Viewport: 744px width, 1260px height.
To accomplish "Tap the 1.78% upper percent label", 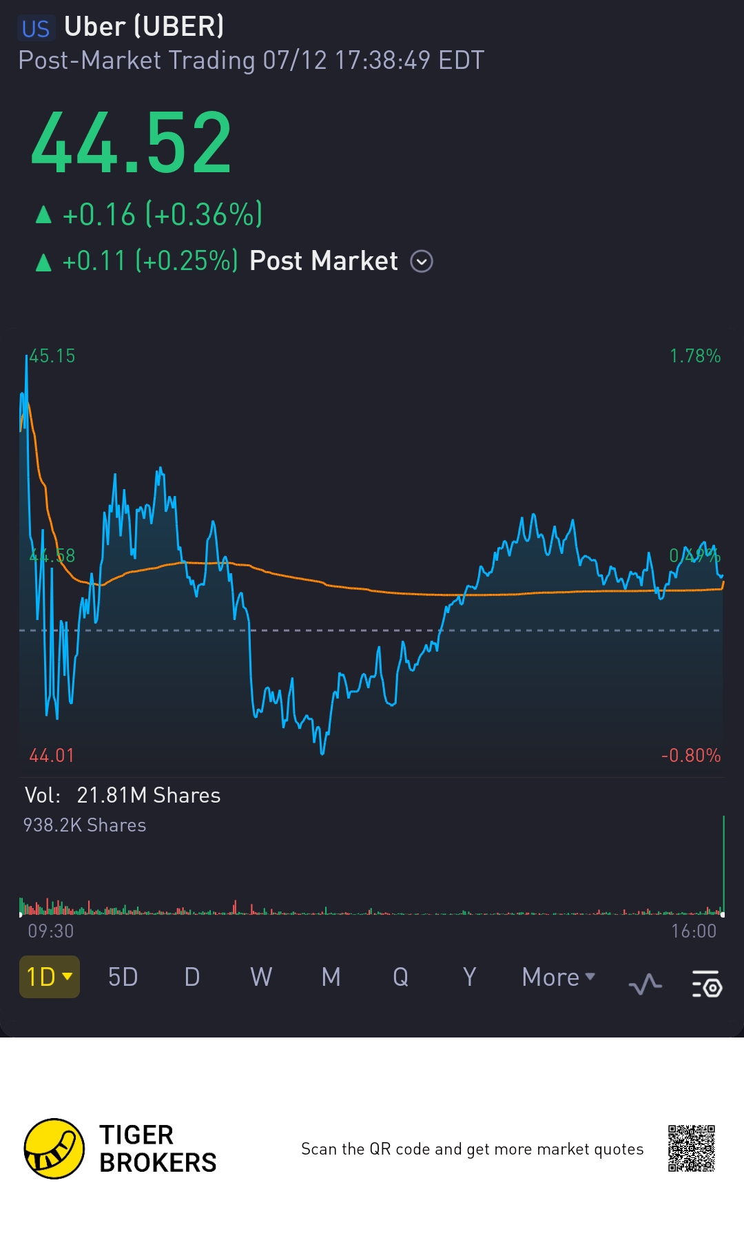I will pos(695,356).
